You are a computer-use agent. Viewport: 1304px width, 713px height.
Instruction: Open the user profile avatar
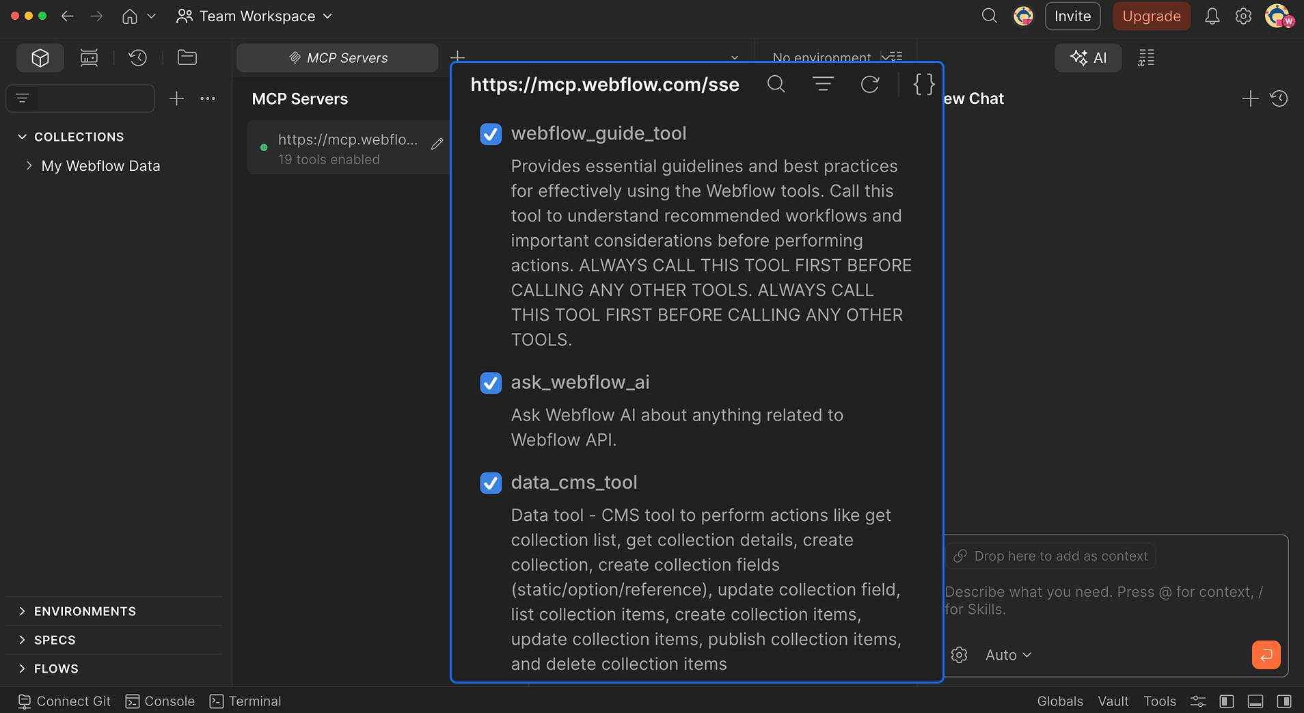[1278, 16]
